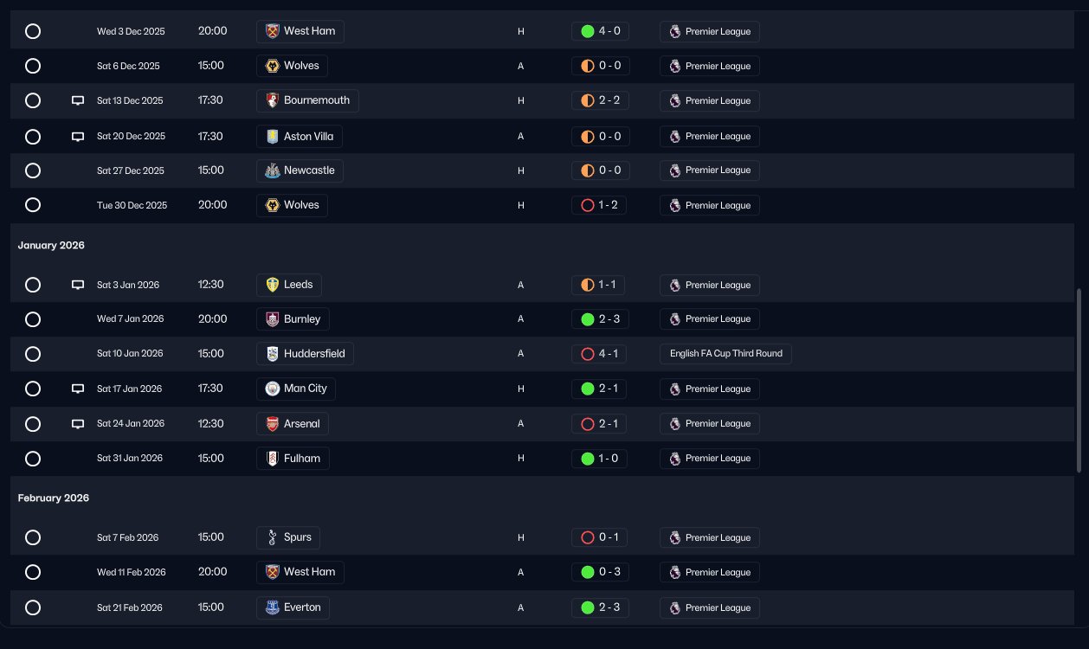
Task: Click the Aston Villa club crest
Action: click(273, 137)
